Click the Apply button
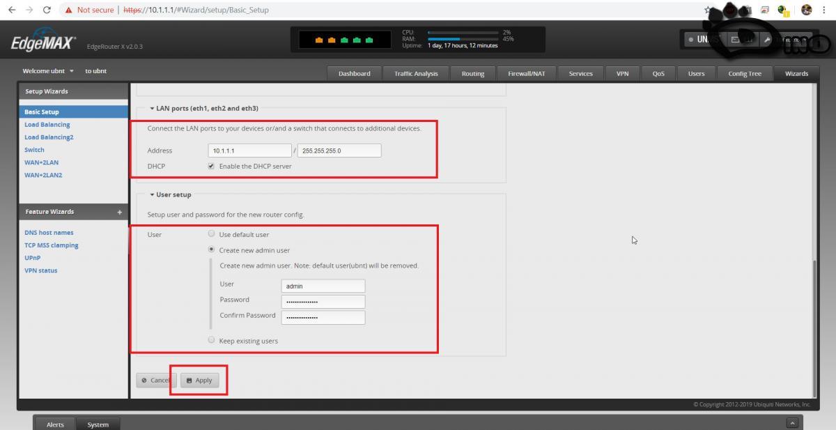The height and width of the screenshot is (430, 836). [200, 380]
